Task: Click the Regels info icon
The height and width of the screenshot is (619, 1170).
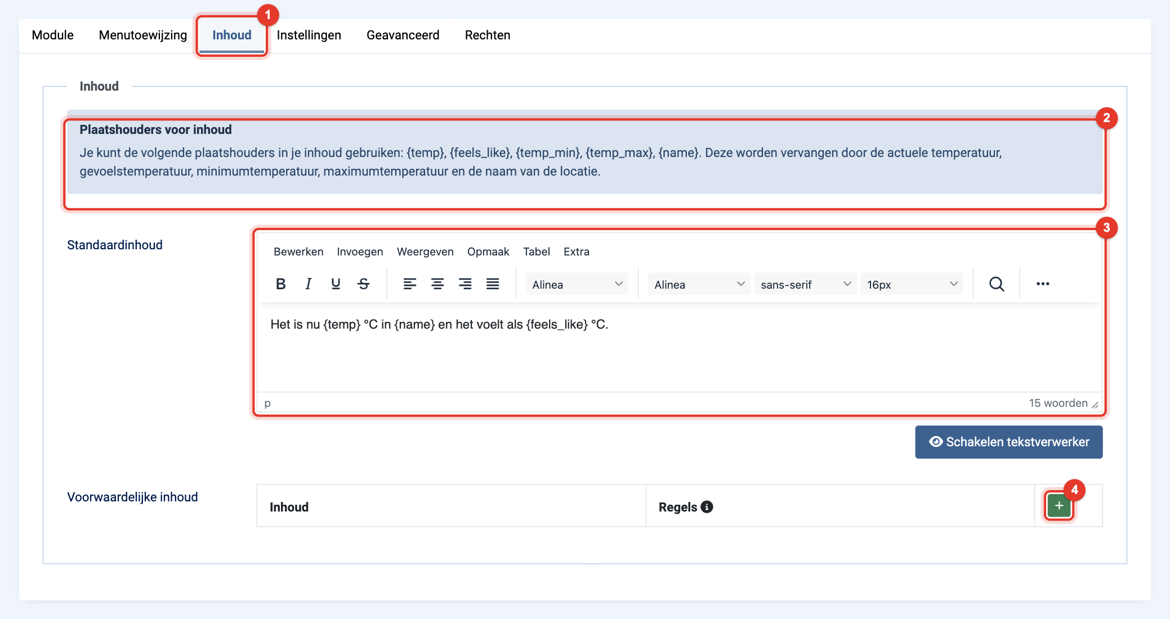Action: pyautogui.click(x=707, y=506)
